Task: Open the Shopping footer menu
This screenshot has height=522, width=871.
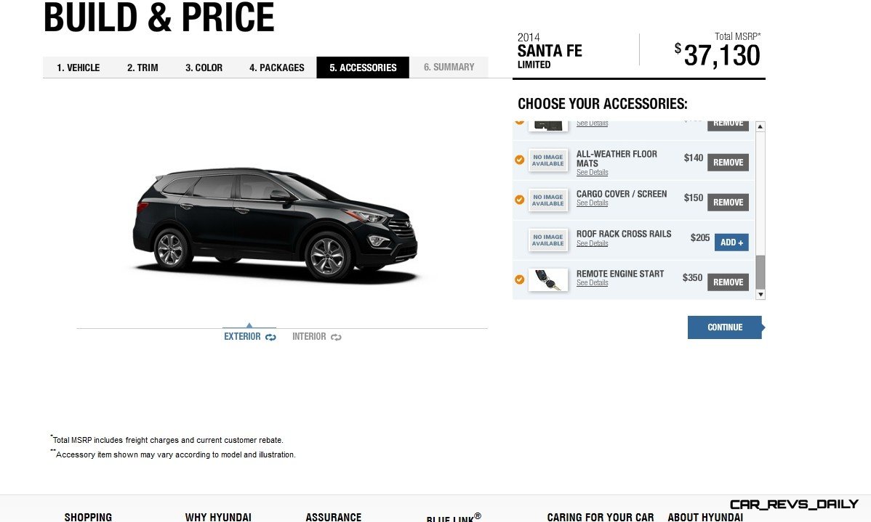Action: [x=88, y=517]
